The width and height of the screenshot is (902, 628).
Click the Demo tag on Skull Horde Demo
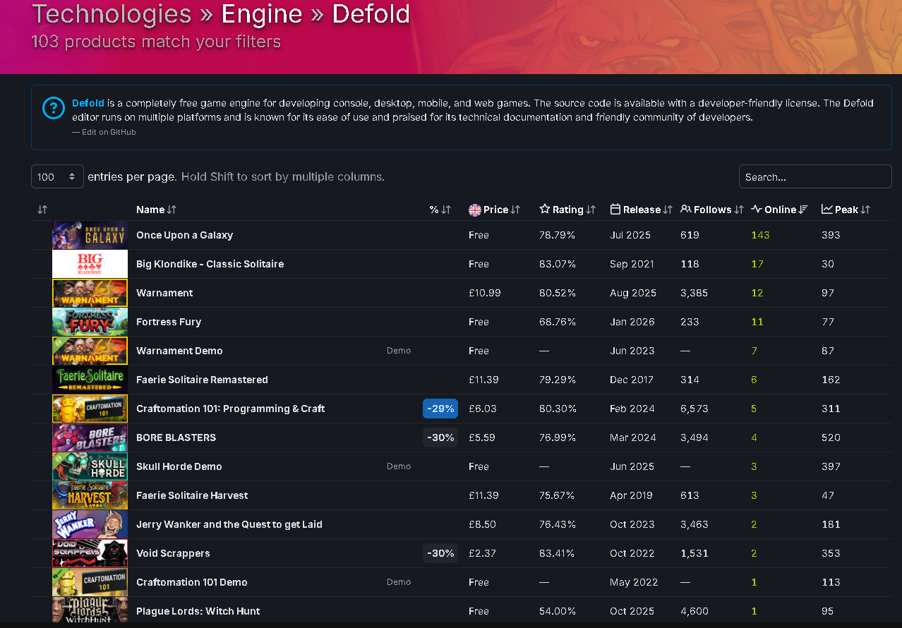pyautogui.click(x=399, y=466)
